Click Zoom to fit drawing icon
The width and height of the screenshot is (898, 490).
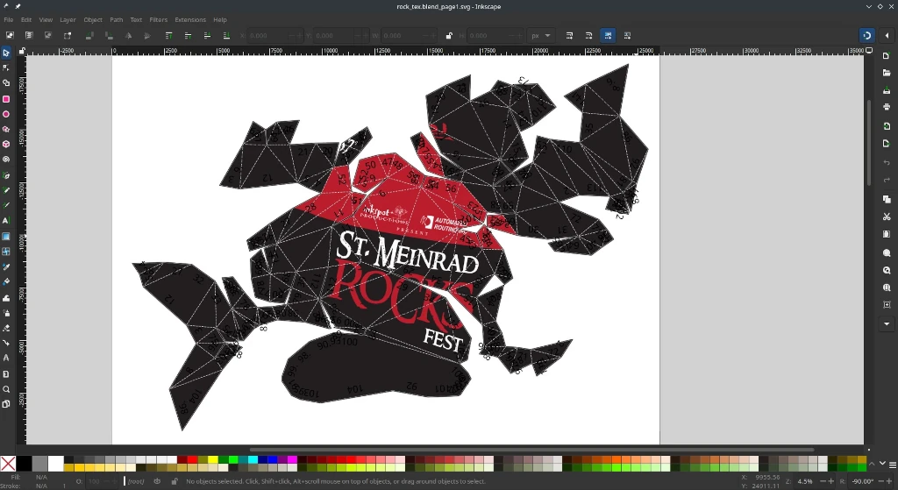[887, 270]
